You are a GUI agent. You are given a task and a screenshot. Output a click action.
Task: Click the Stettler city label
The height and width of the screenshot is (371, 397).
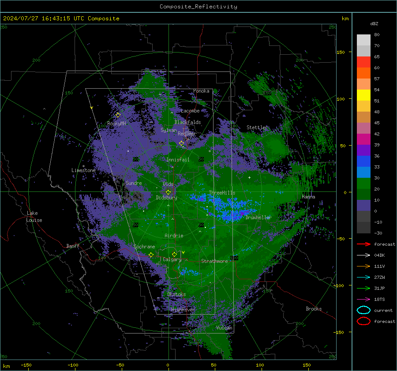click(x=257, y=127)
